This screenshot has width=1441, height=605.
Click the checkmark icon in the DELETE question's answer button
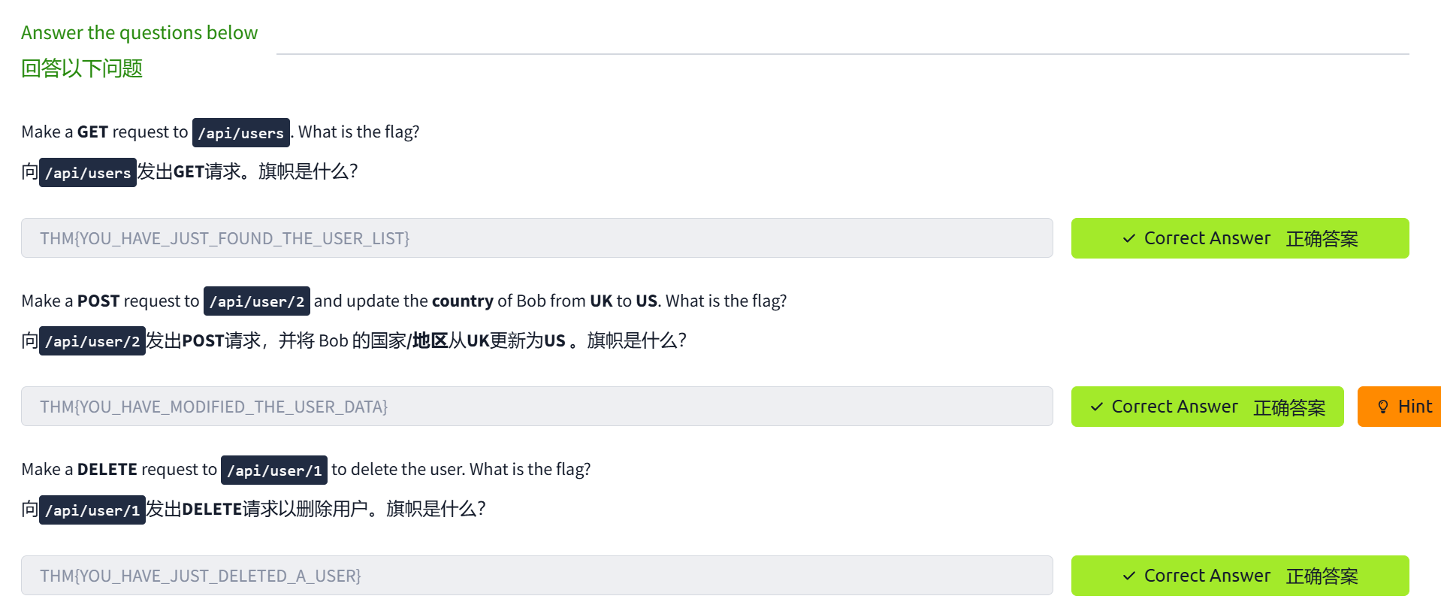[x=1128, y=576]
